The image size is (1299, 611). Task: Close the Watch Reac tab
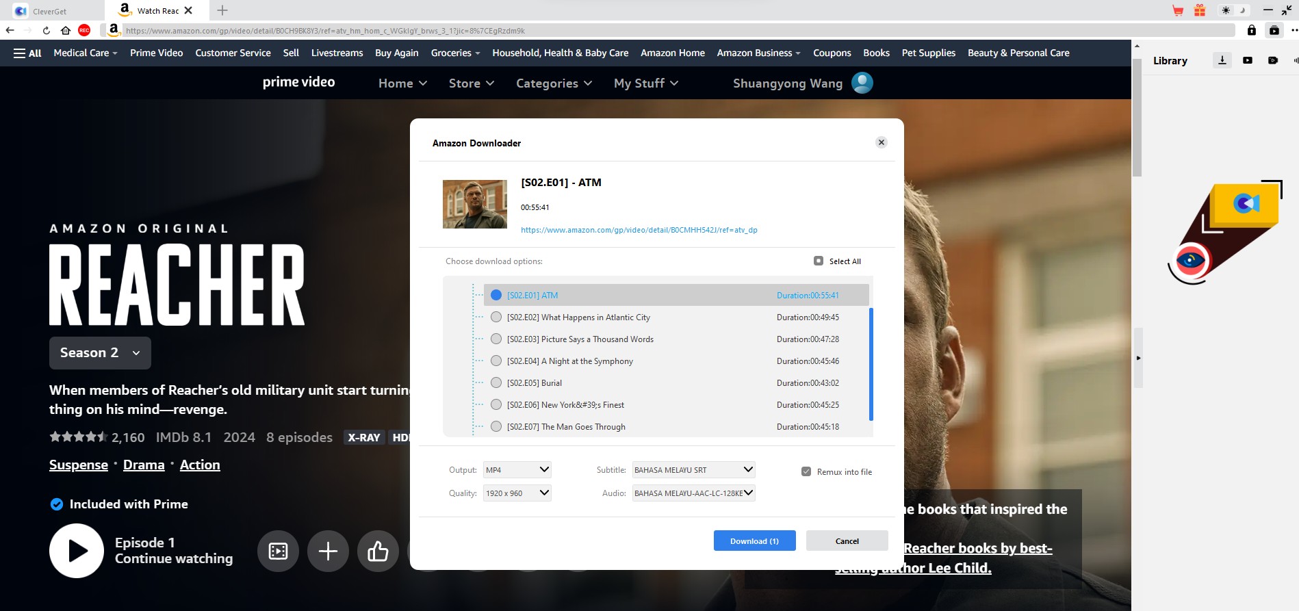(x=188, y=10)
